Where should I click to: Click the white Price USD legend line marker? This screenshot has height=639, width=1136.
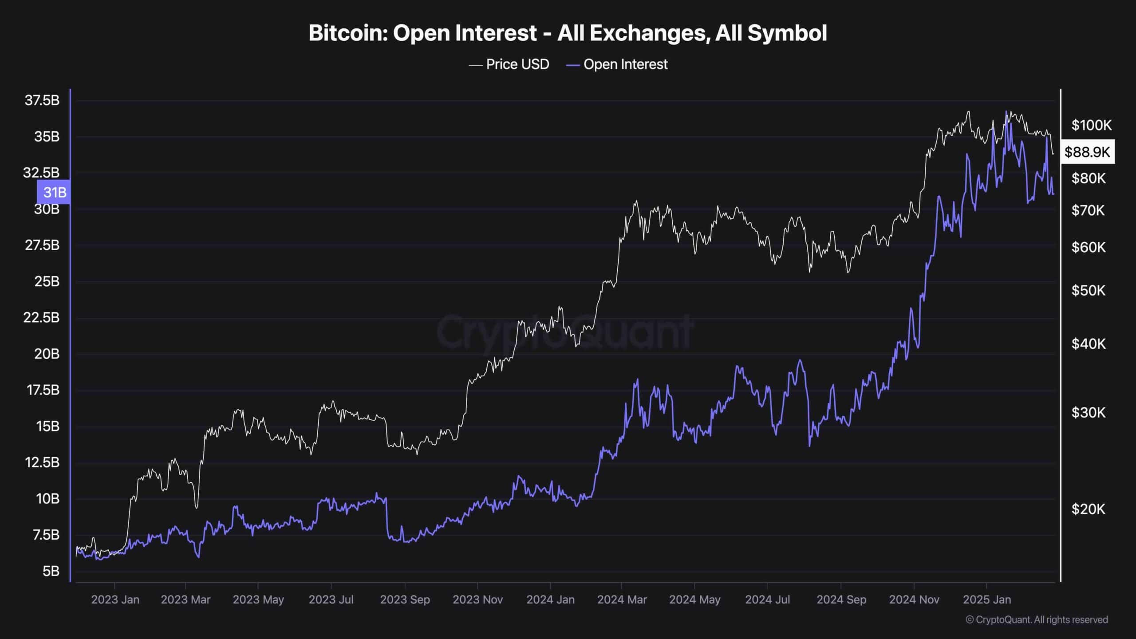pyautogui.click(x=475, y=65)
